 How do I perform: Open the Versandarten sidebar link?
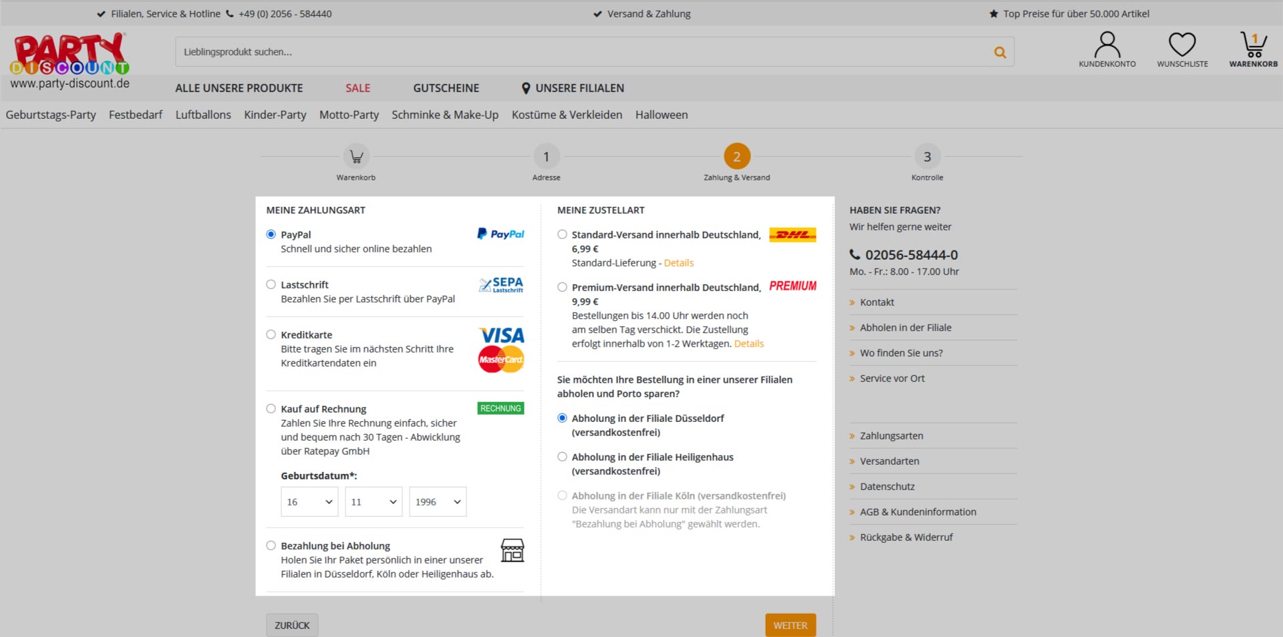coord(889,461)
